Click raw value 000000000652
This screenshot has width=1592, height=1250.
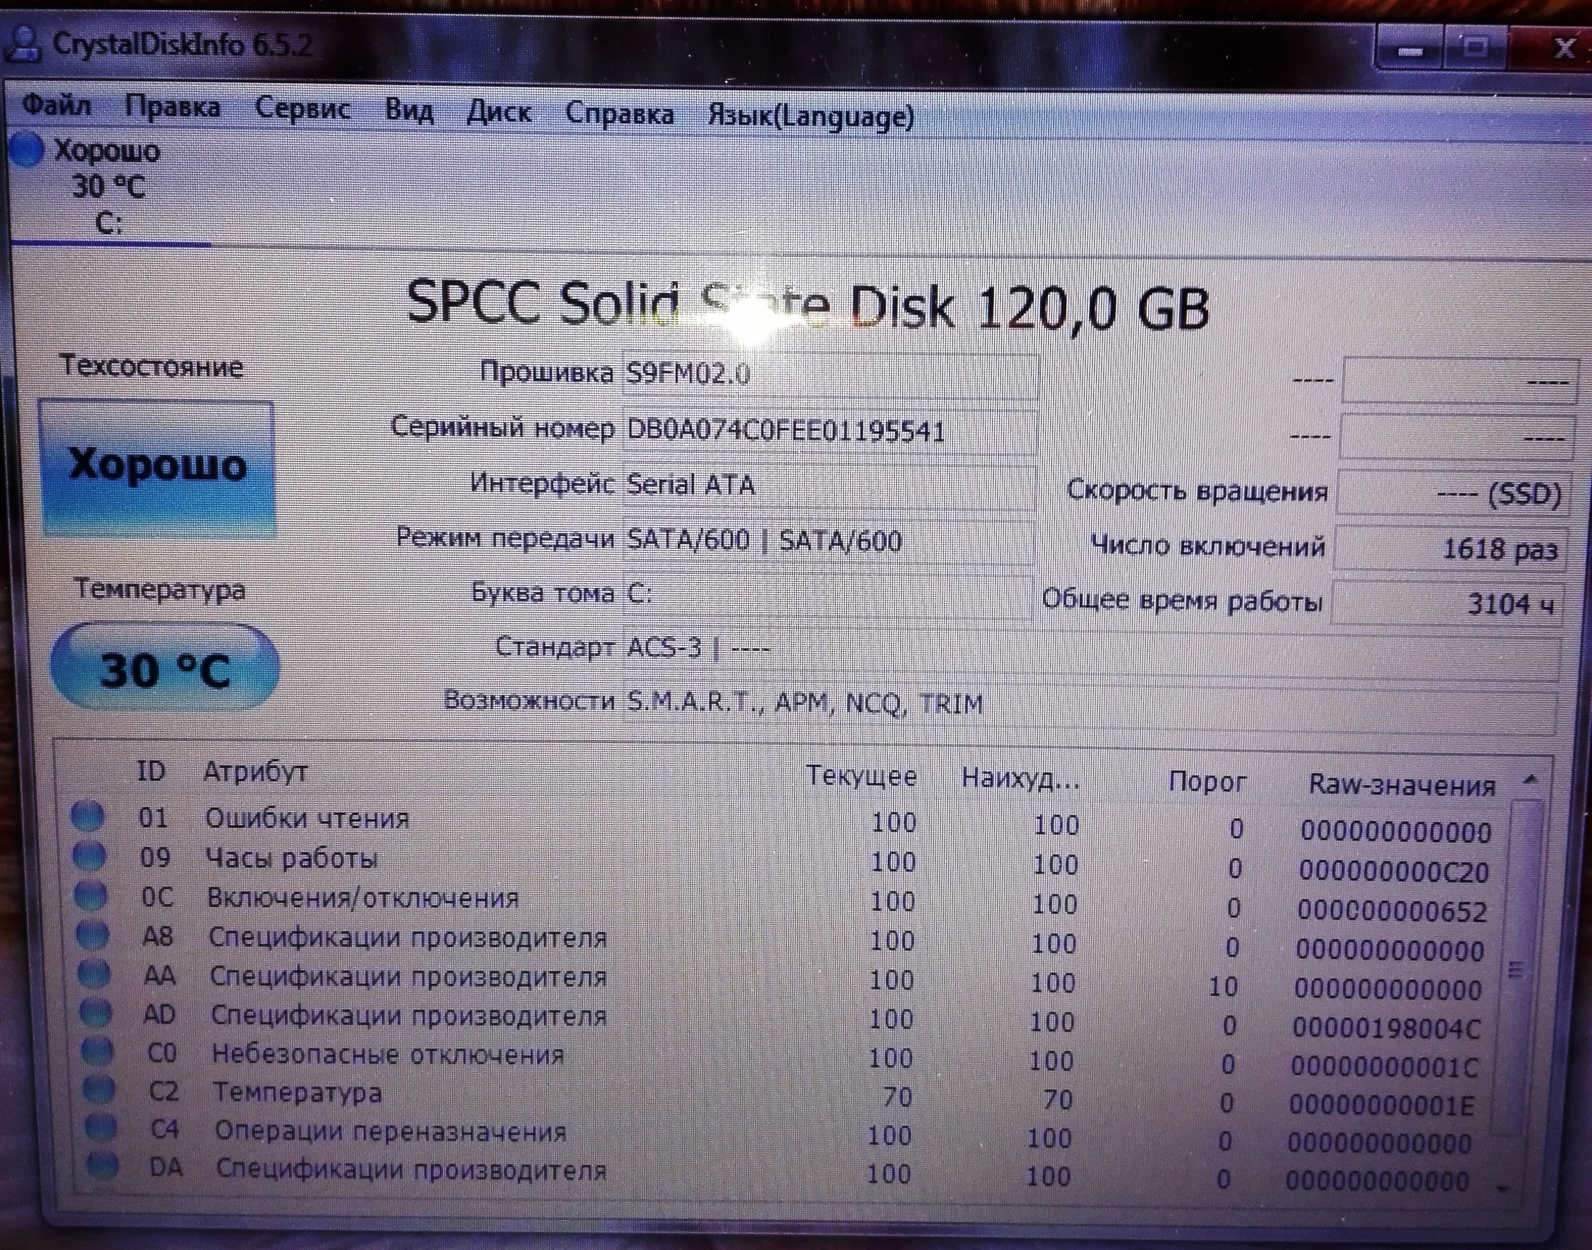point(1392,911)
